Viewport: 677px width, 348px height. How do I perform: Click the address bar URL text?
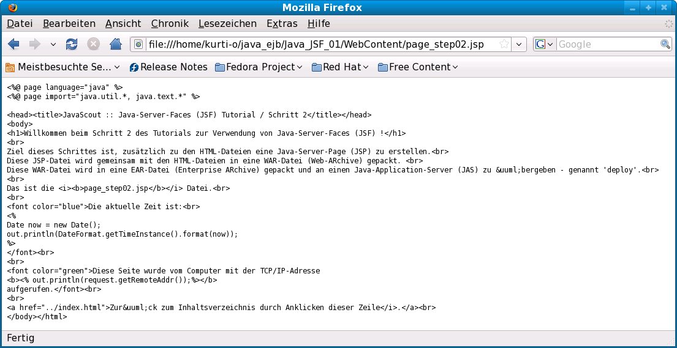[x=316, y=44]
